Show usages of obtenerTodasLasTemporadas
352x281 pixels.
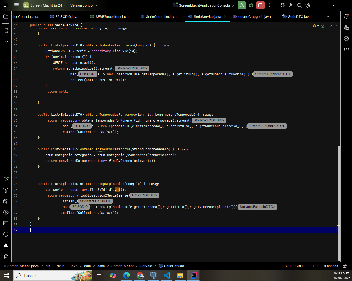(x=164, y=45)
